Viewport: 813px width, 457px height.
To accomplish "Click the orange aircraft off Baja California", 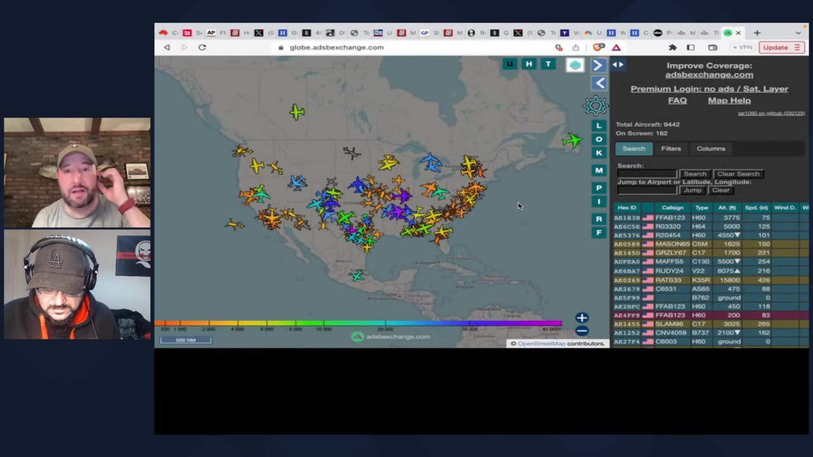I will (234, 224).
